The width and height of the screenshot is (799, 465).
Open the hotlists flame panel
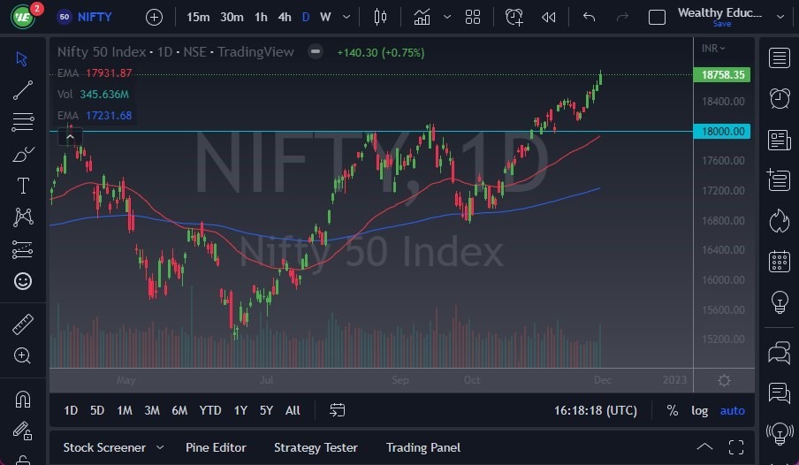tap(780, 221)
